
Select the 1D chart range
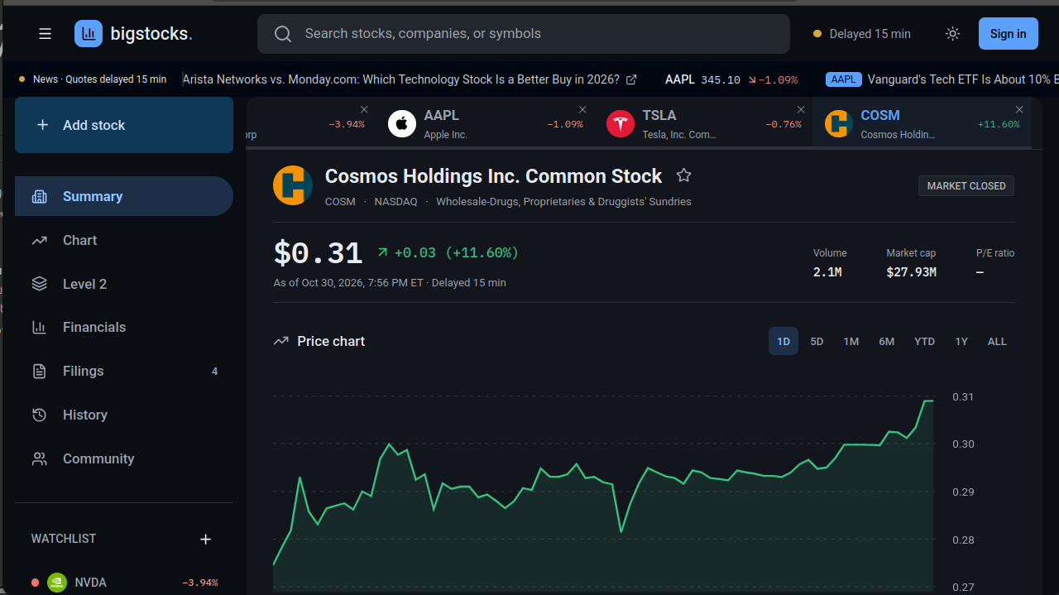(x=783, y=341)
